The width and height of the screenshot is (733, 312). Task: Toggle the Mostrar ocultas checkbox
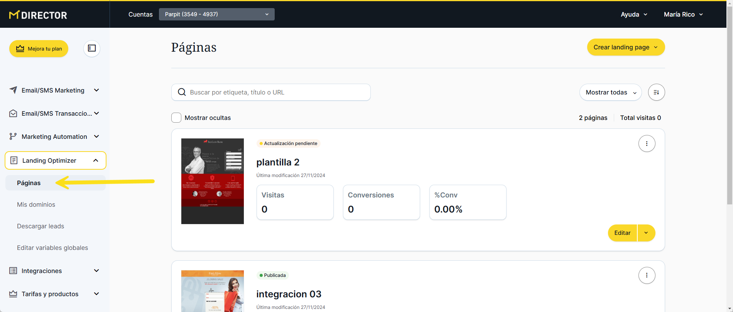click(176, 118)
